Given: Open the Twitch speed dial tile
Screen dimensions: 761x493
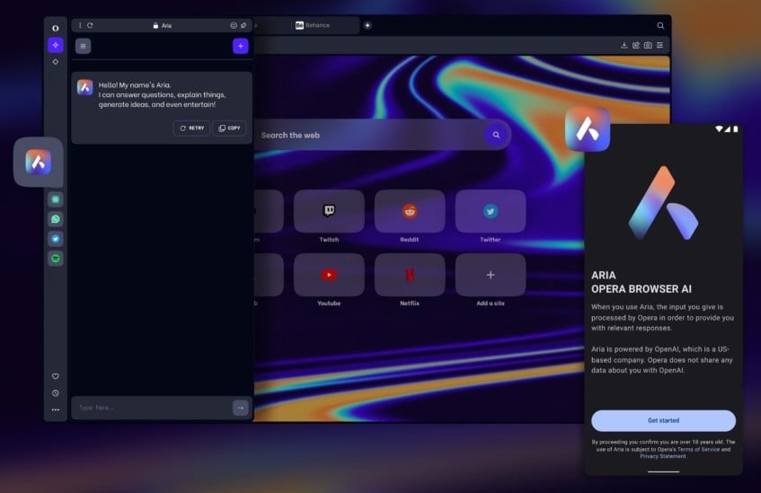Looking at the screenshot, I should (x=329, y=212).
